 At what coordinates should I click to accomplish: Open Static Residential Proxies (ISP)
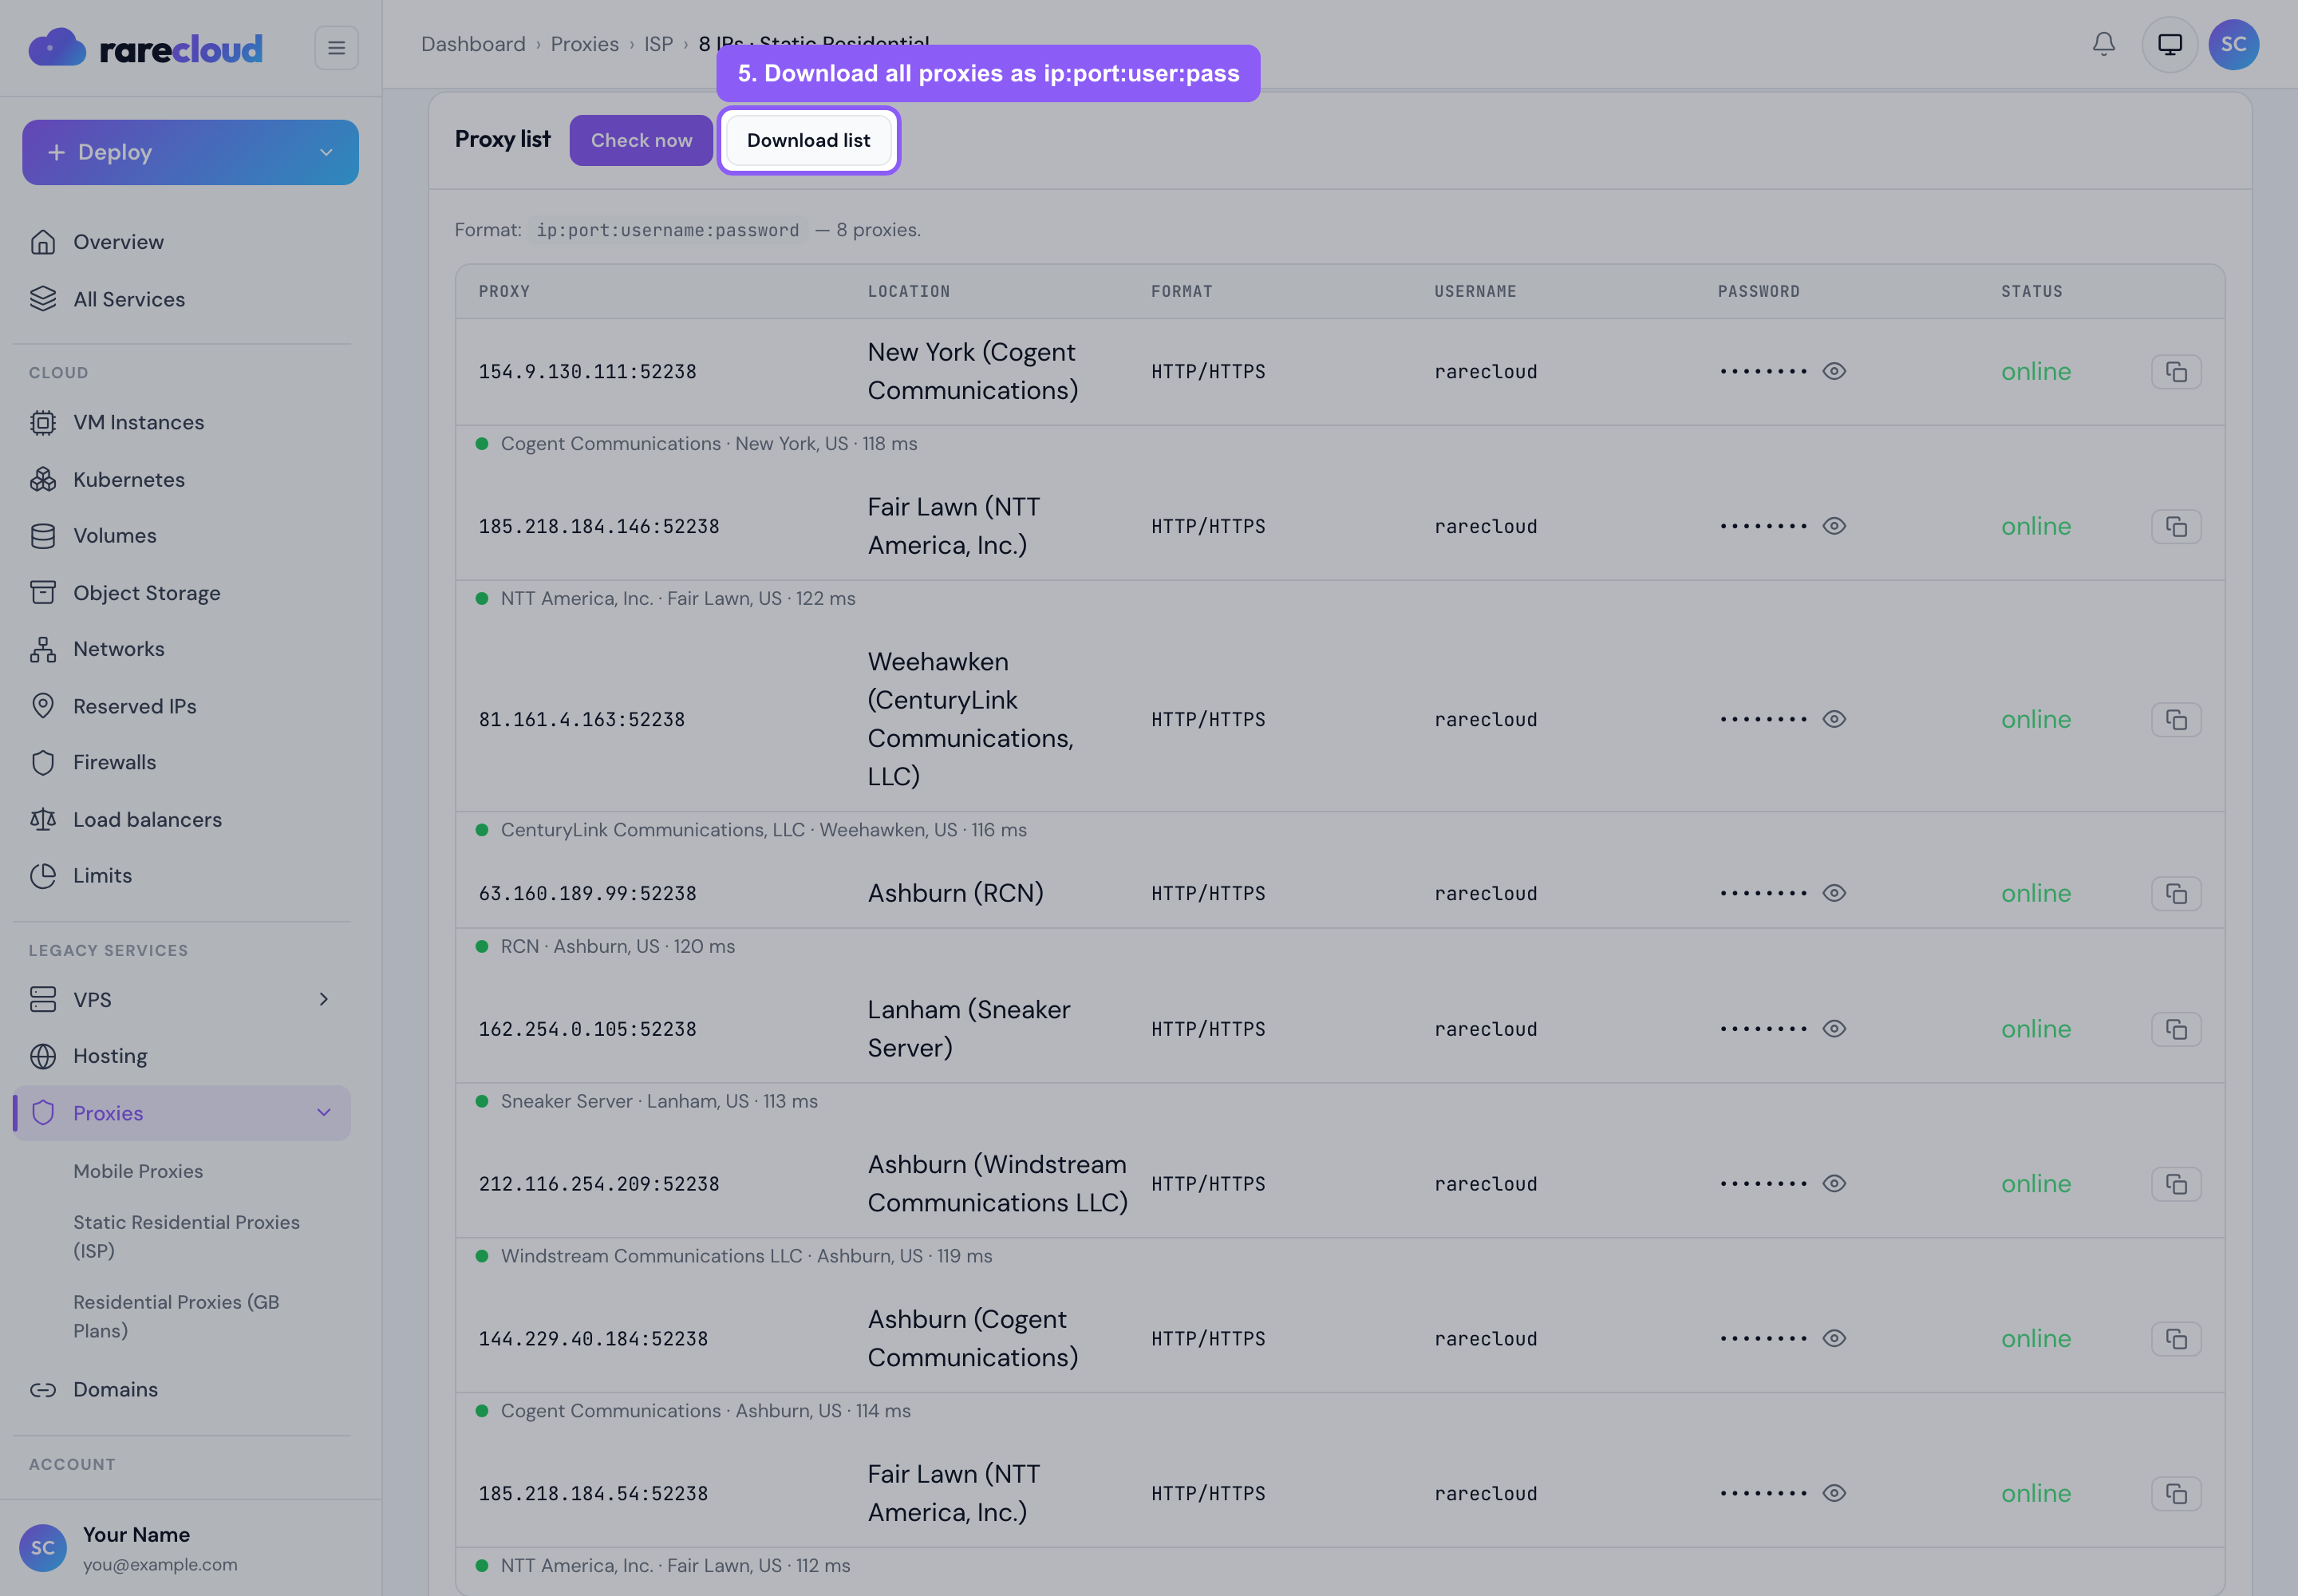pyautogui.click(x=186, y=1236)
